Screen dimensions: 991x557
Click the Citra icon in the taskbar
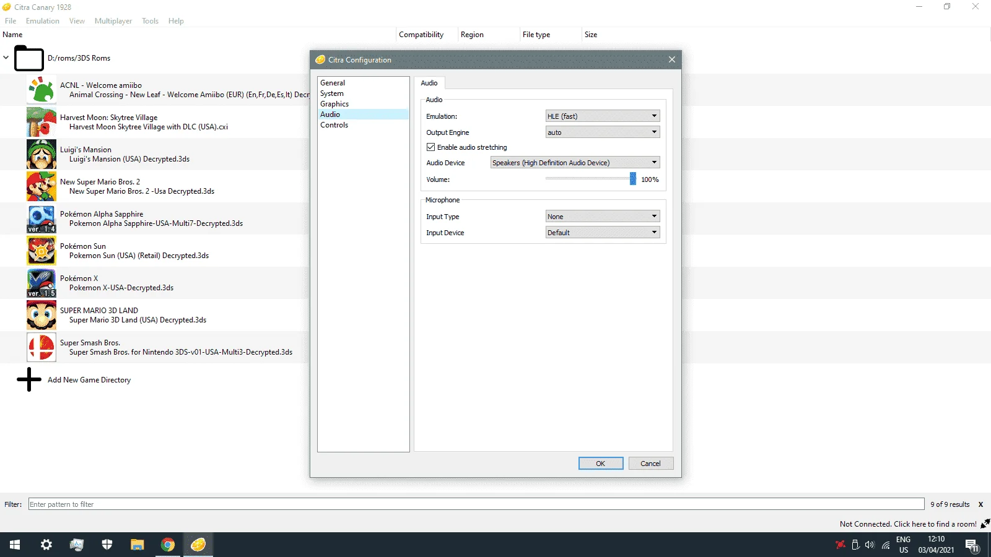click(198, 545)
